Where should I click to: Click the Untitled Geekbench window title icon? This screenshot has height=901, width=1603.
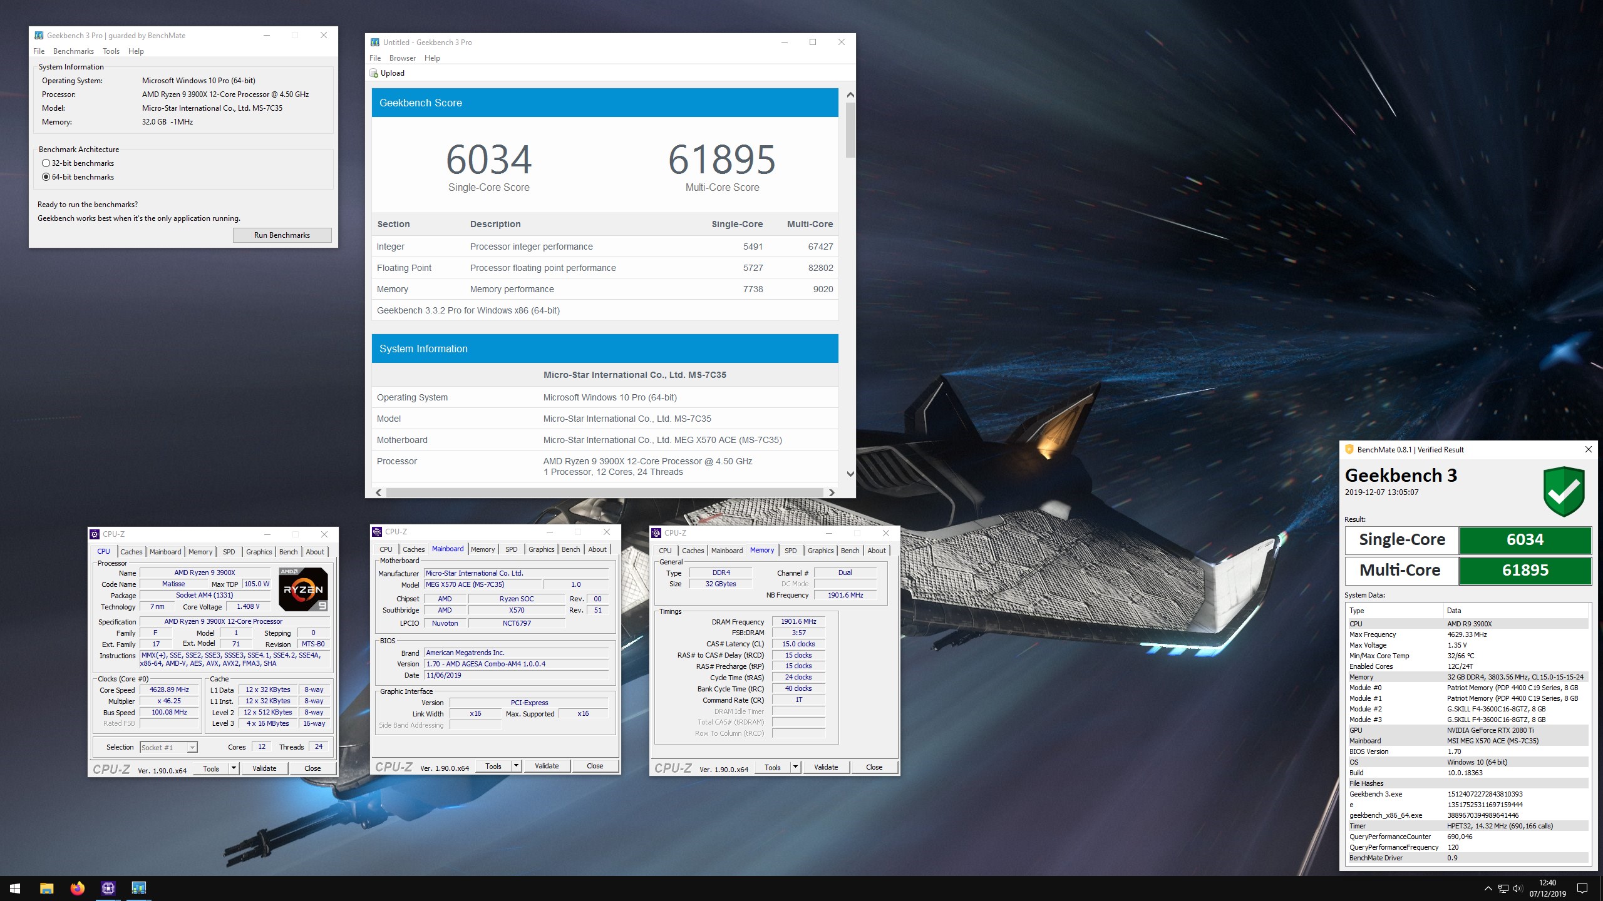(375, 43)
